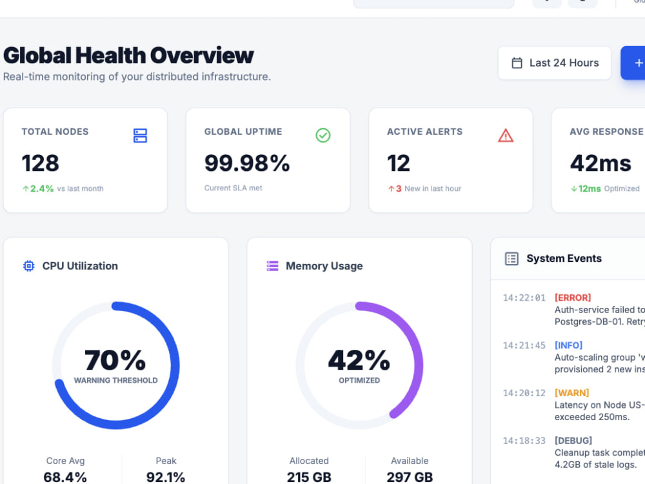The height and width of the screenshot is (484, 645).
Task: Click the green checkmark icon on Global Uptime
Action: tap(323, 136)
